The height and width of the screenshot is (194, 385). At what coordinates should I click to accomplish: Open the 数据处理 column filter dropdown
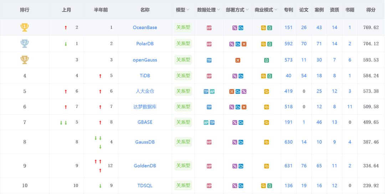click(218, 10)
